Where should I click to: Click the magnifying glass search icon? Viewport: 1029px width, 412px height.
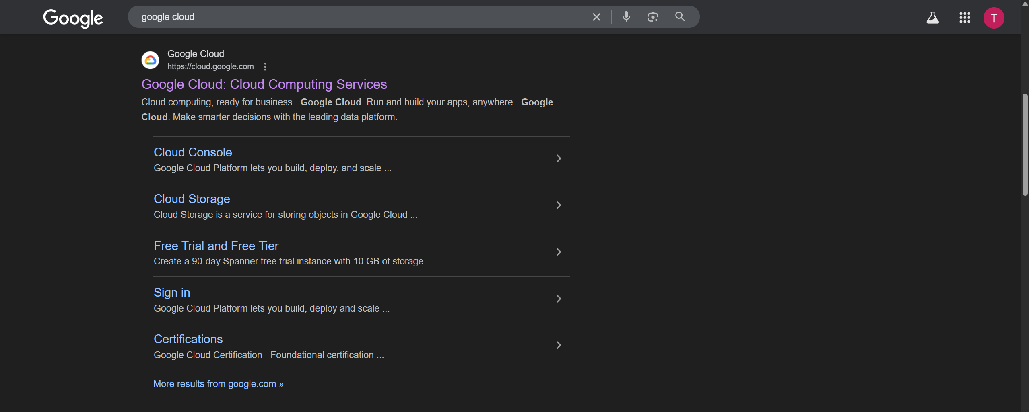(x=680, y=17)
